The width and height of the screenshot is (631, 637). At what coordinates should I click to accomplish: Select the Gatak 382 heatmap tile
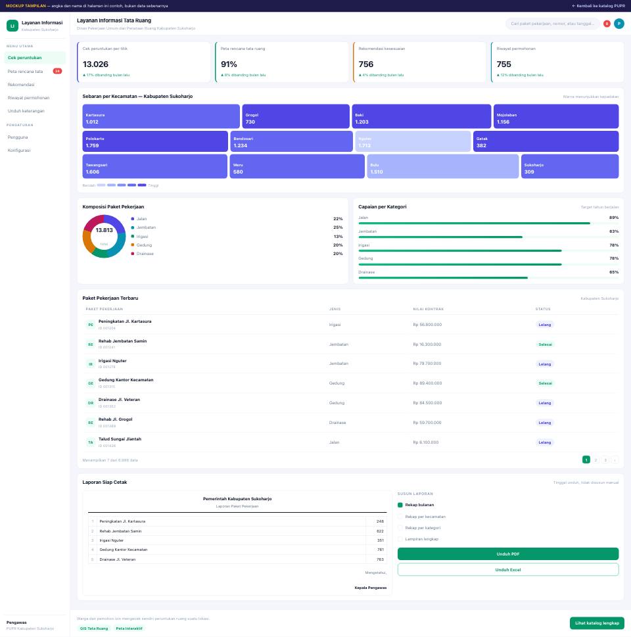tap(546, 141)
